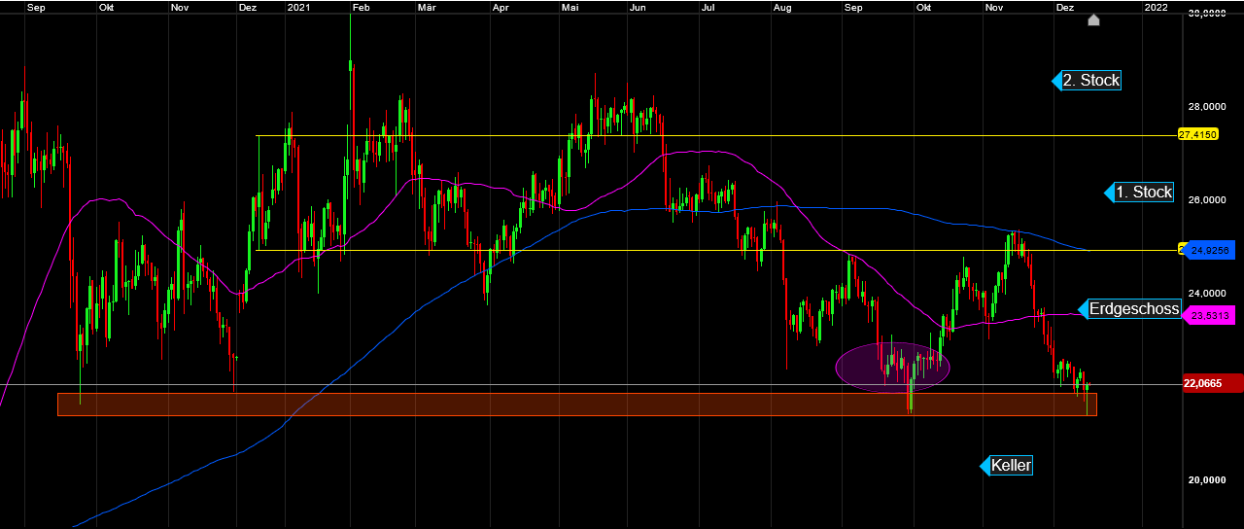Screen dimensions: 1244x529
Task: Click the 'Aug' month label
Action: click(783, 7)
